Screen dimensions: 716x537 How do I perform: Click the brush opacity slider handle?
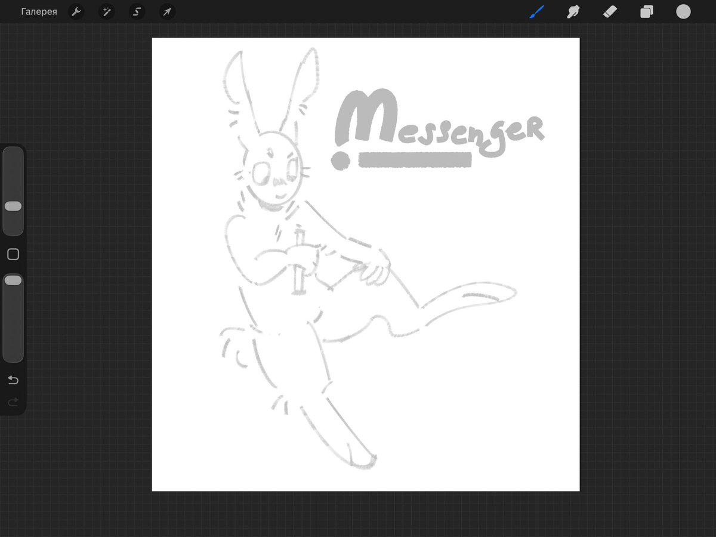click(13, 280)
